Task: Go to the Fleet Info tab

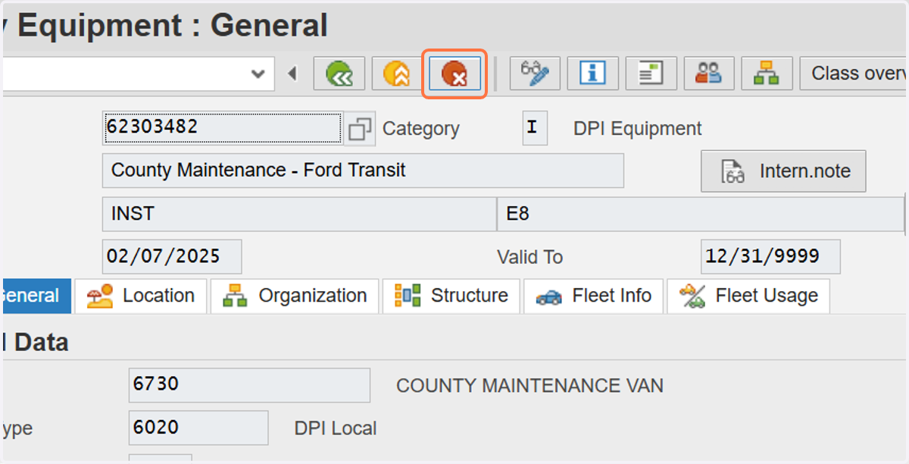Action: (594, 296)
